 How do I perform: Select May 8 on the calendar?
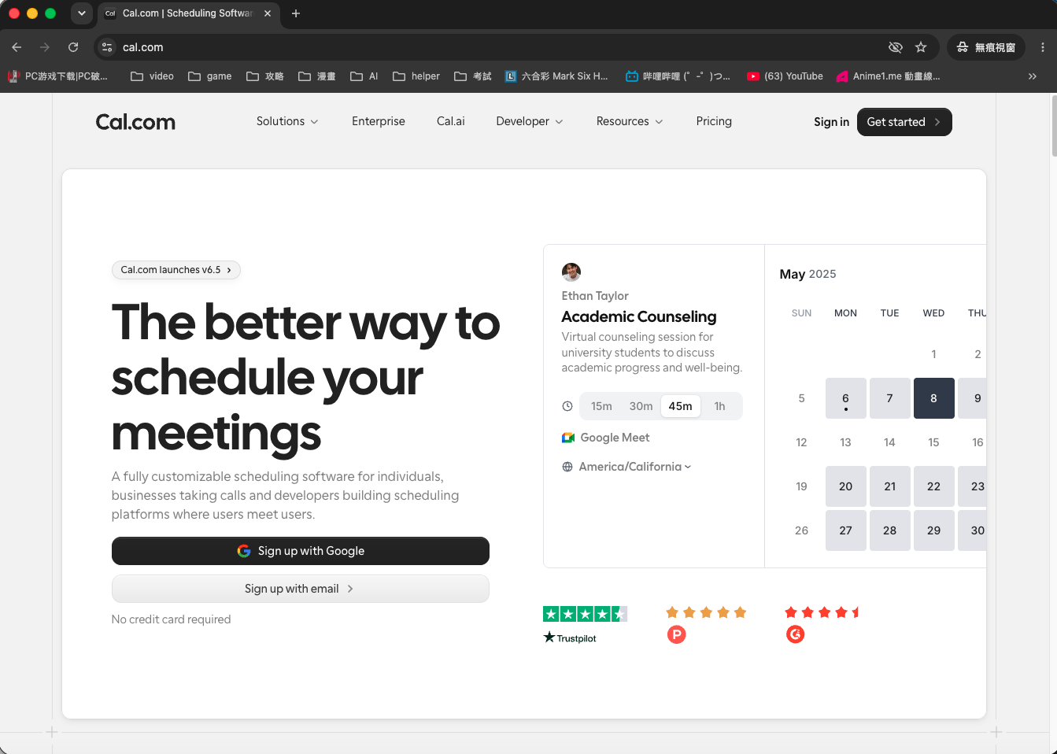934,398
